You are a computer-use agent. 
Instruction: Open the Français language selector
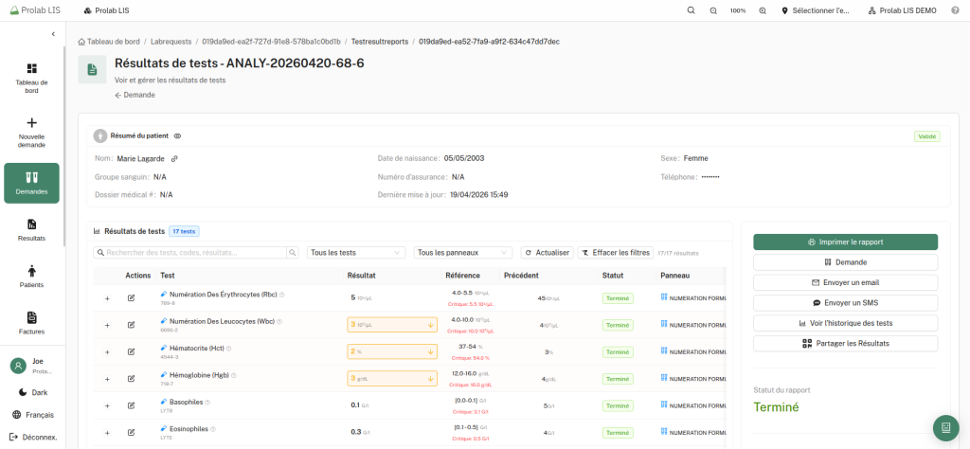pyautogui.click(x=32, y=415)
